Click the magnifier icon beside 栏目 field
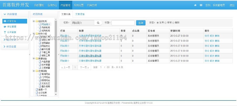The height and width of the screenshot is (106, 237). [98, 23]
